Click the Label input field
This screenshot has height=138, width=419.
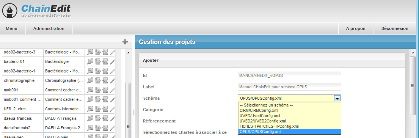[x=289, y=87]
